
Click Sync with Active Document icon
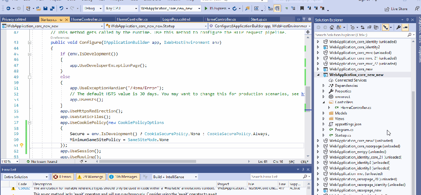(x=363, y=27)
